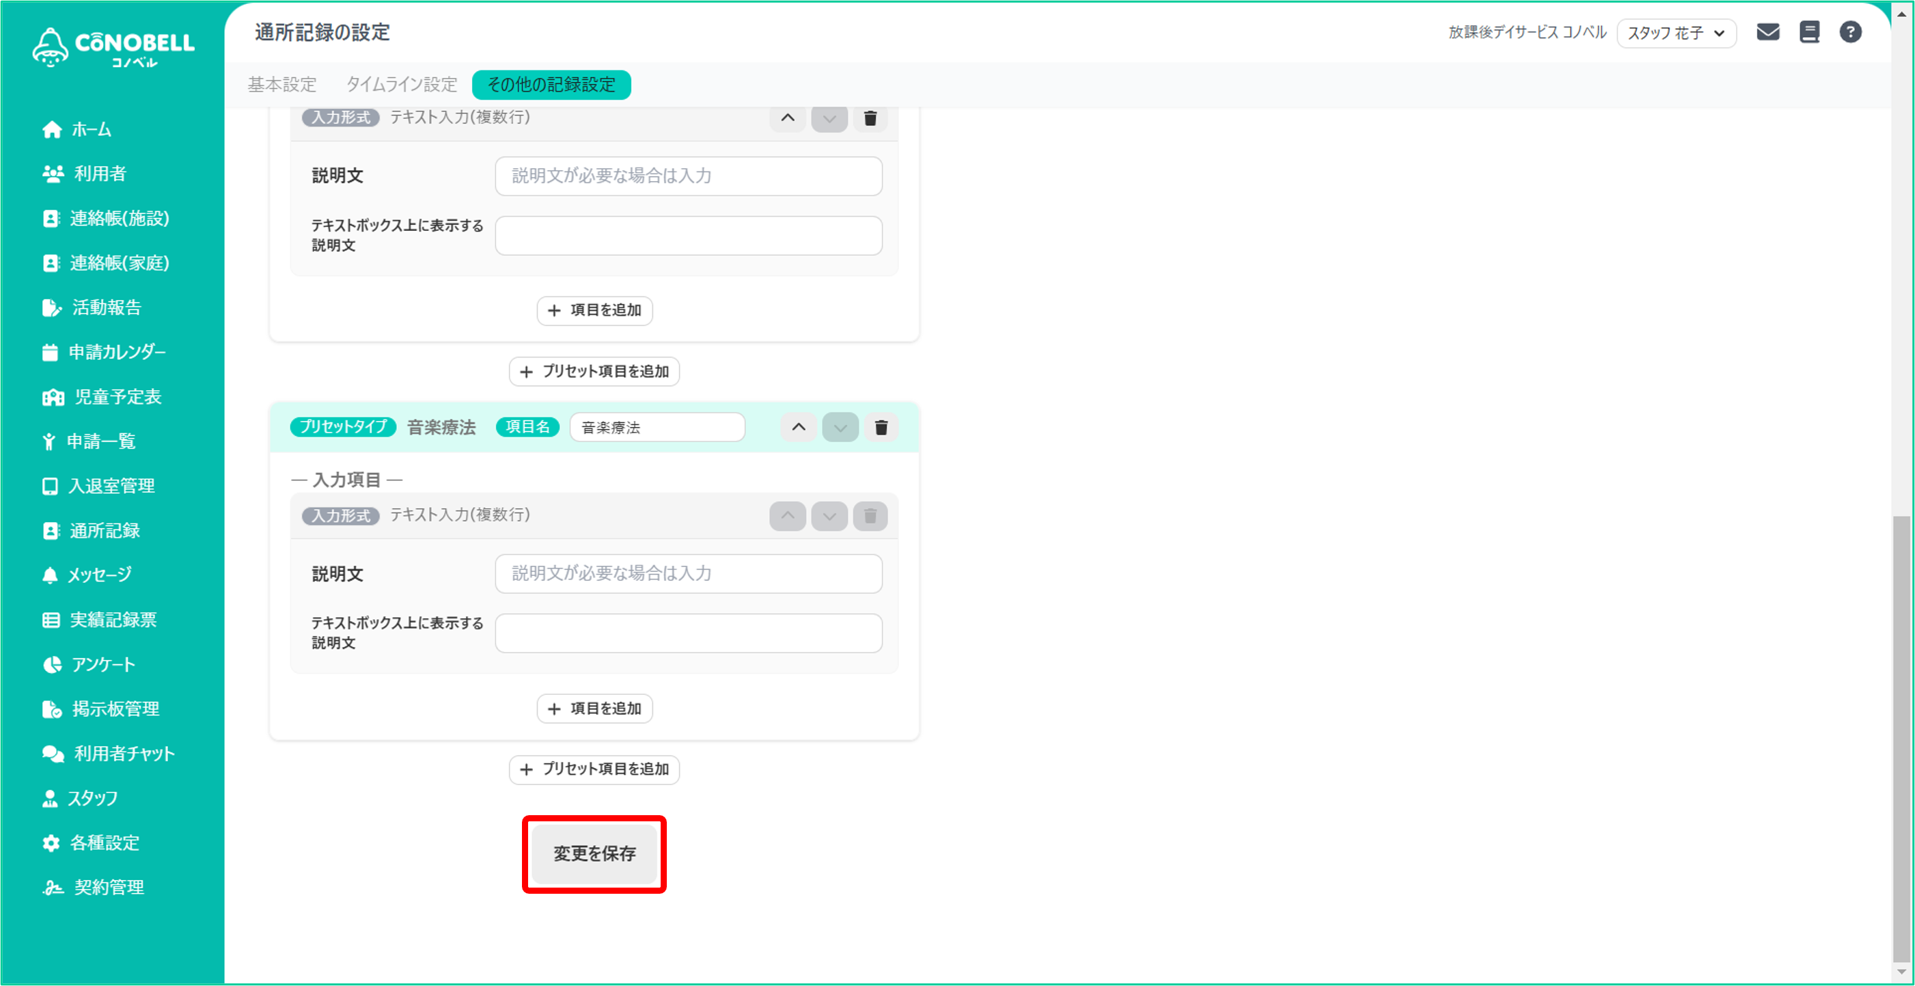Move the 音楽療法 preset up
The width and height of the screenshot is (1915, 986).
(799, 427)
